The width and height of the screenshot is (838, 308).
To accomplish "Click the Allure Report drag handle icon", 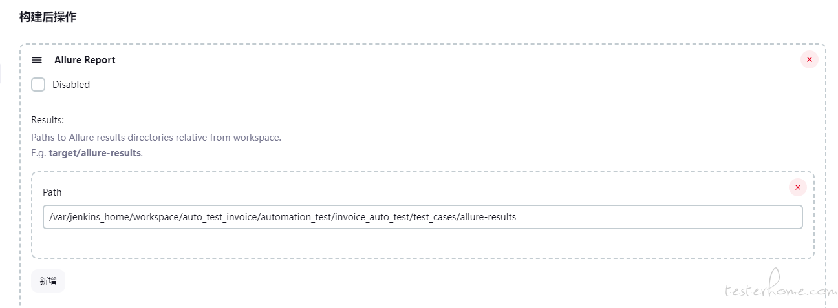I will tap(37, 60).
